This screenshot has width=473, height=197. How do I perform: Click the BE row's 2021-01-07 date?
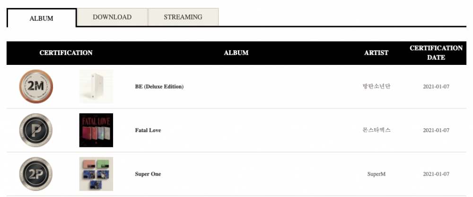coord(436,87)
